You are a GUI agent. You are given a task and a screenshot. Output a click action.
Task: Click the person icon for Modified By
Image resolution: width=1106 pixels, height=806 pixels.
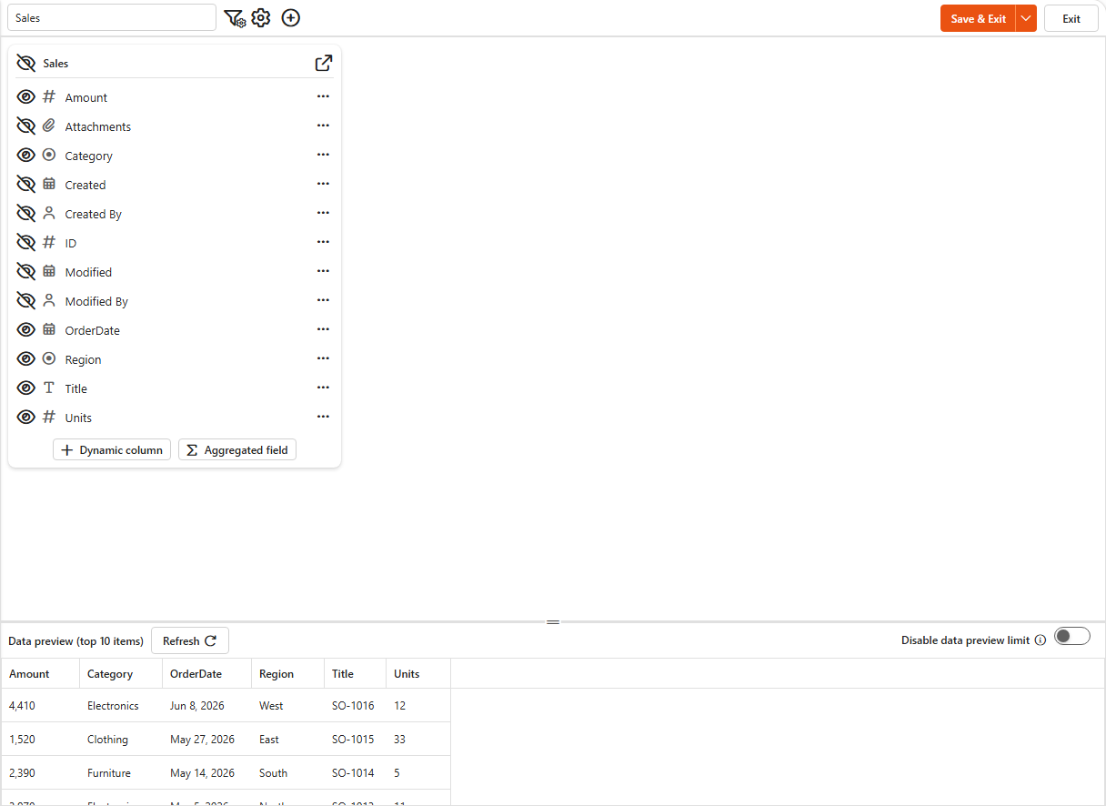coord(49,300)
